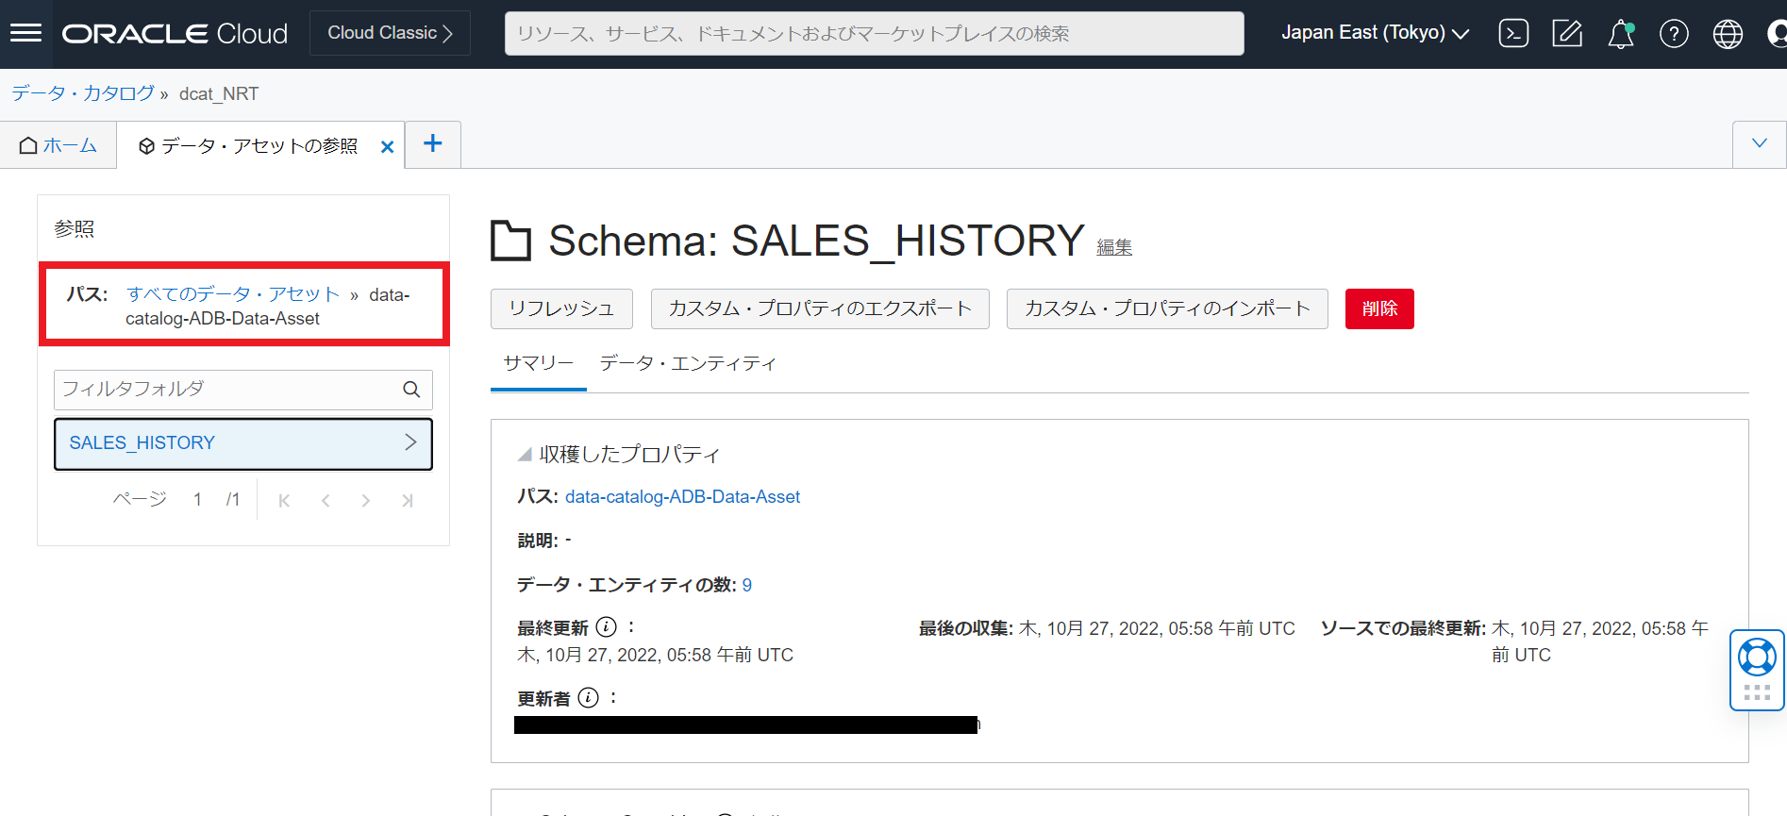The height and width of the screenshot is (816, 1787).
Task: Click the info icon next to 最終更新
Action: pyautogui.click(x=607, y=627)
